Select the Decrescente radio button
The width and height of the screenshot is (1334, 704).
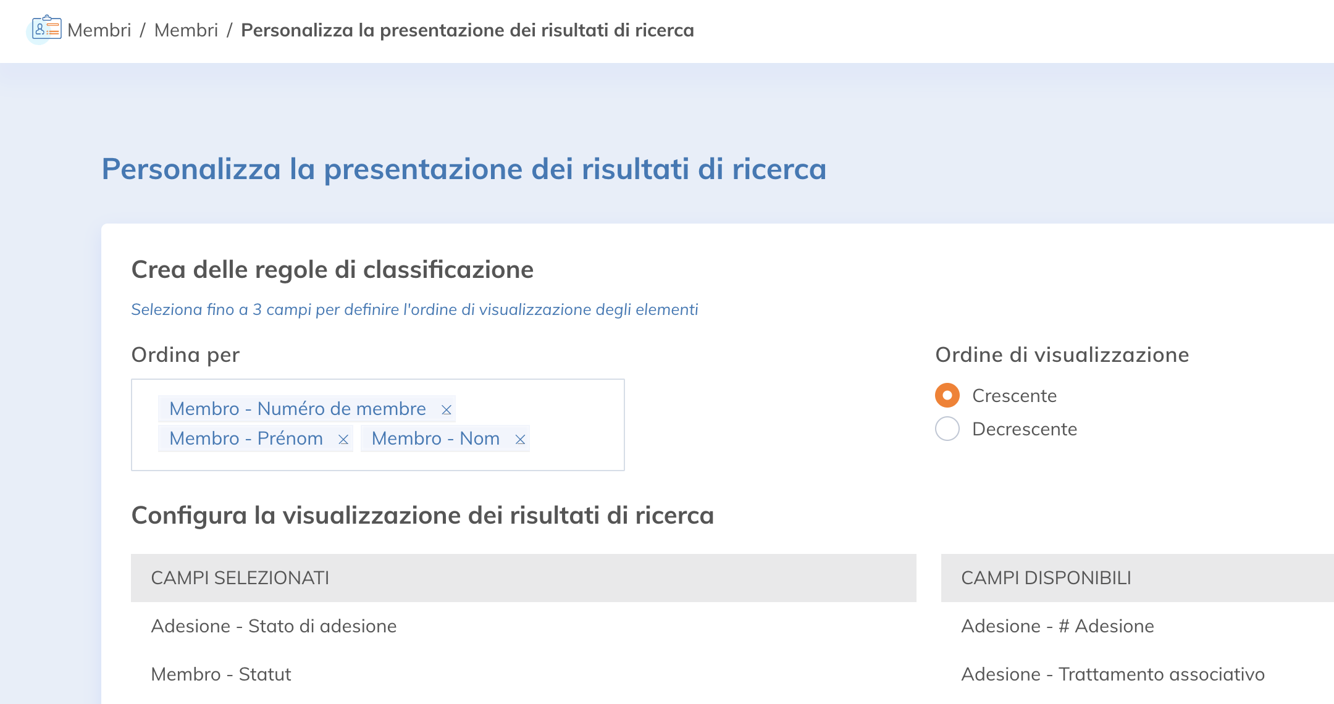[x=947, y=429]
